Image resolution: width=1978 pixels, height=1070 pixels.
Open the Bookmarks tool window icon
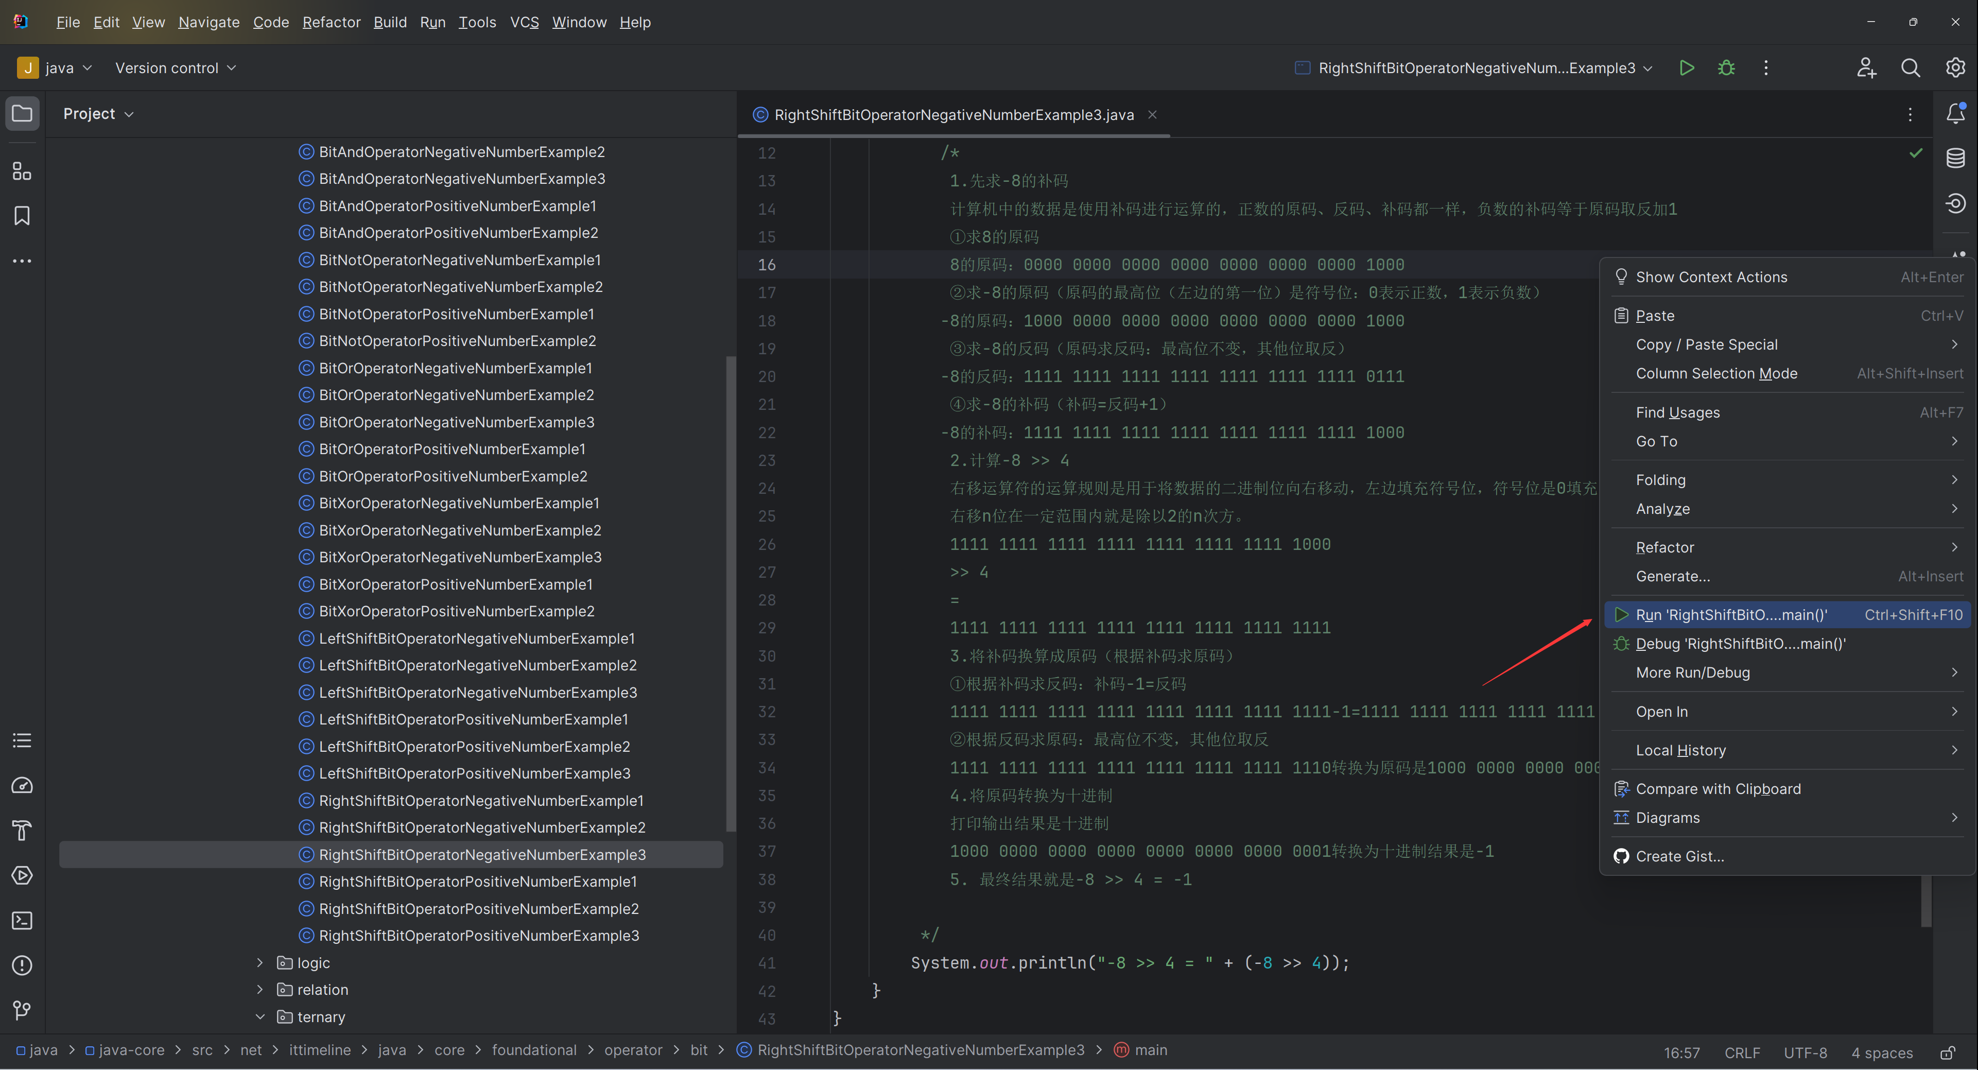coord(22,216)
